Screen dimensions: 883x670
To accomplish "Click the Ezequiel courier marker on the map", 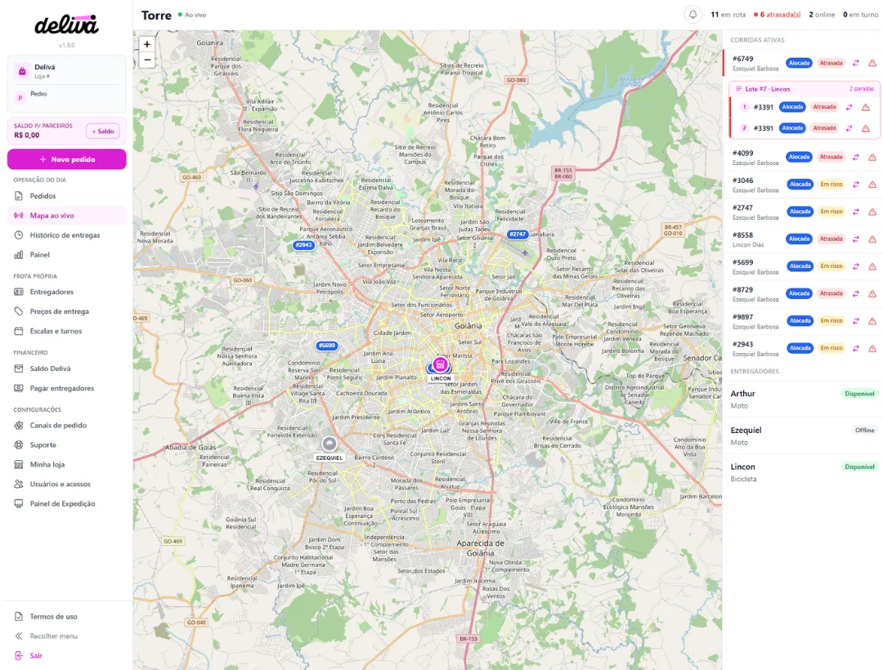I will click(x=329, y=444).
